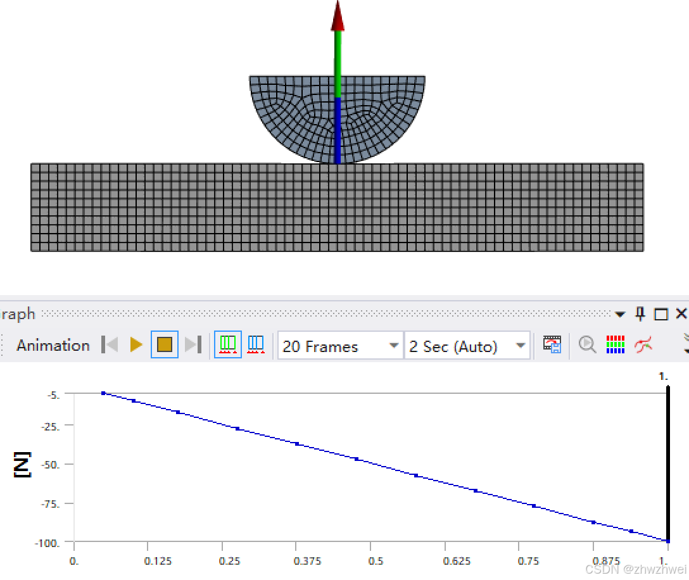This screenshot has height=580, width=689.
Task: Open the 2 Sec (Auto) duration dropdown
Action: click(467, 346)
